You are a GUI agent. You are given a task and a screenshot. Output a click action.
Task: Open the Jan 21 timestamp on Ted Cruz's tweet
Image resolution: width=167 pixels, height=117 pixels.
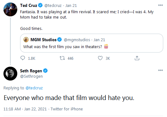pos(71,6)
